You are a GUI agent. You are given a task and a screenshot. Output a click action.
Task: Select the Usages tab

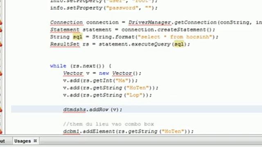click(23, 141)
